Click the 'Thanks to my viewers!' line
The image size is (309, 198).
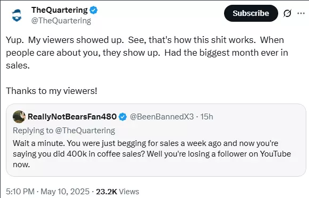coord(51,91)
